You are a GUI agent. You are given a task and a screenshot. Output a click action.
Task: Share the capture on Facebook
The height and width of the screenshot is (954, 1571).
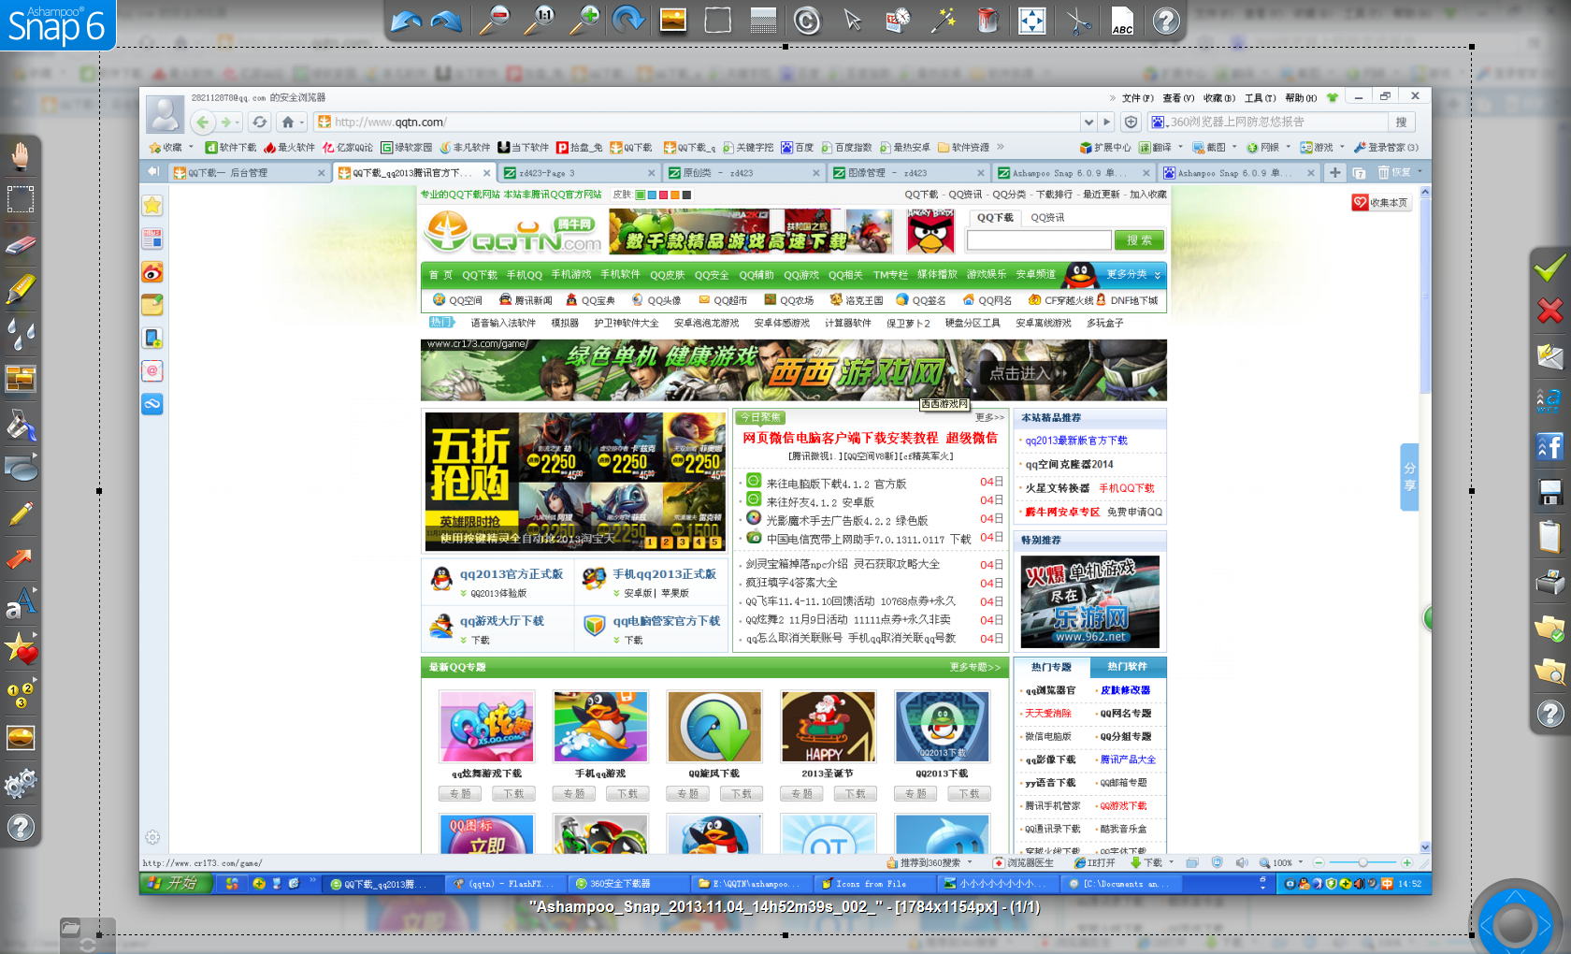1549,446
